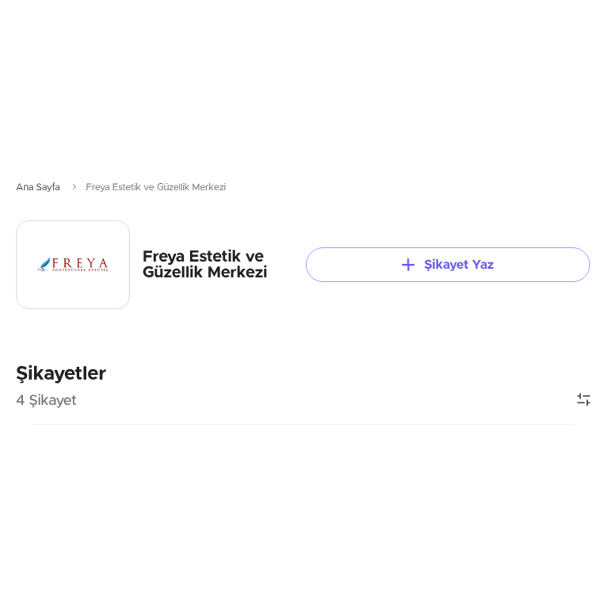Click the 4 Şikayet count label
Image resolution: width=606 pixels, height=606 pixels.
coord(46,400)
